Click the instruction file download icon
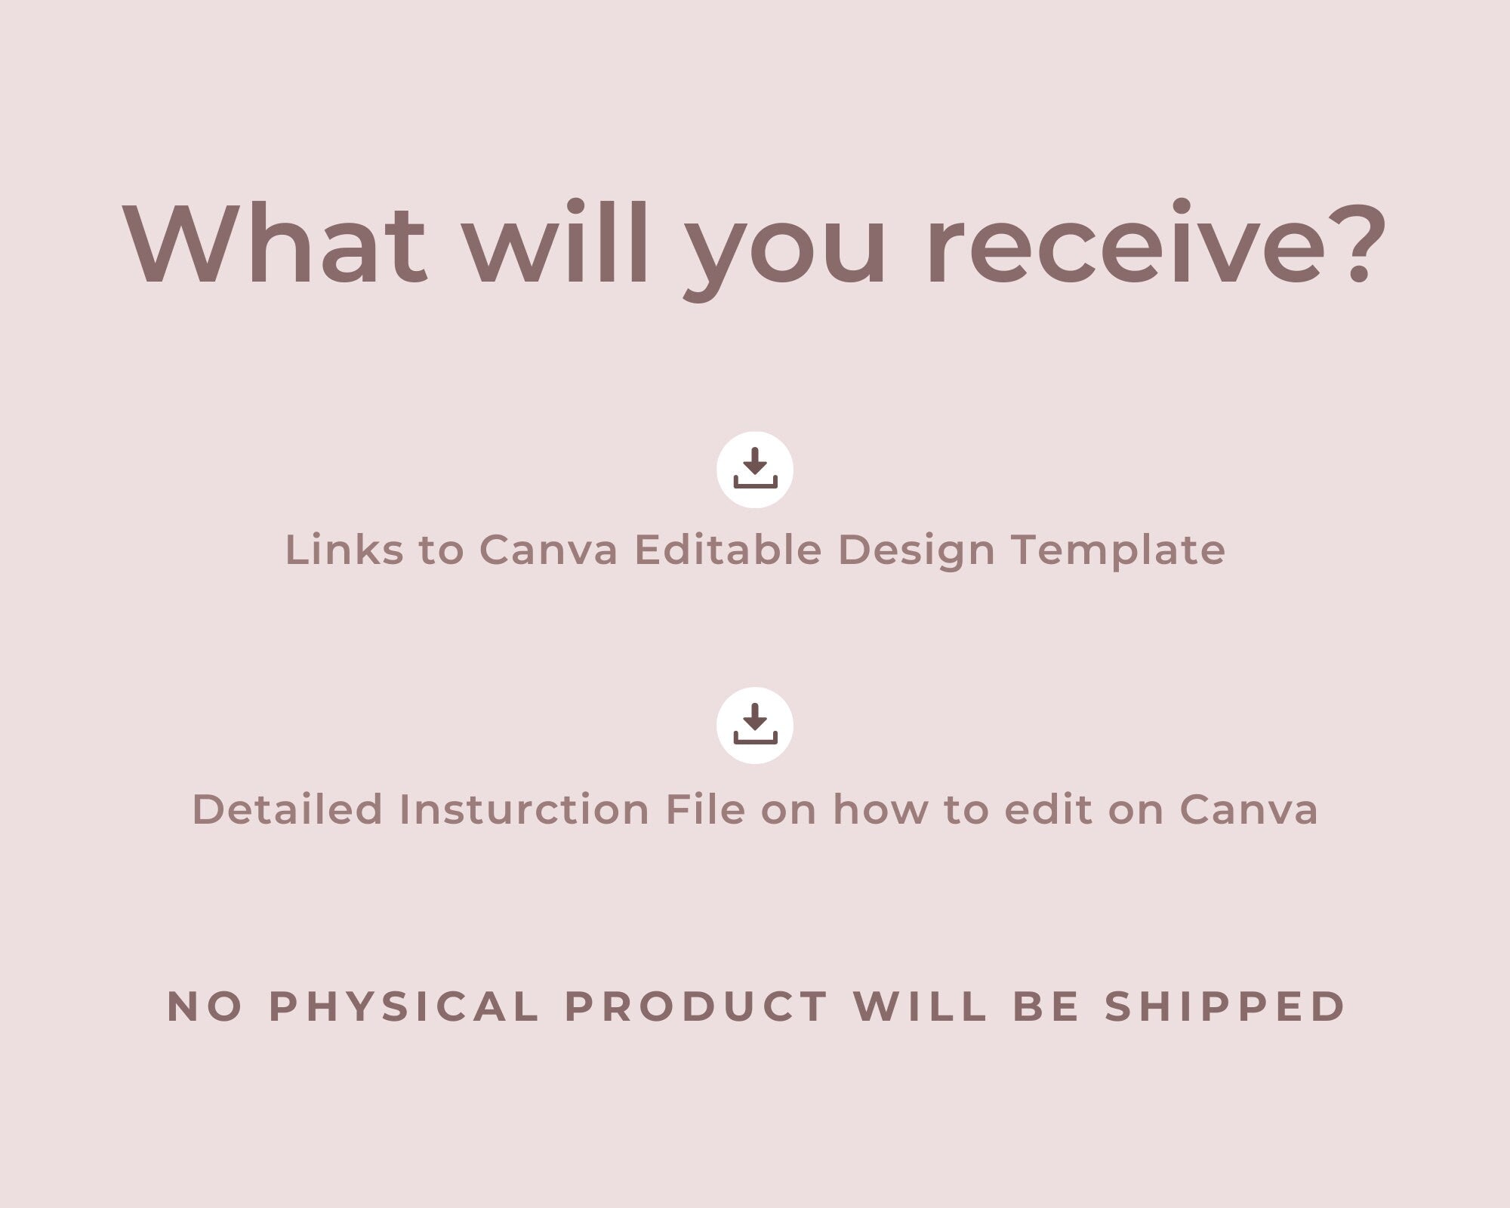The height and width of the screenshot is (1208, 1510). click(756, 723)
